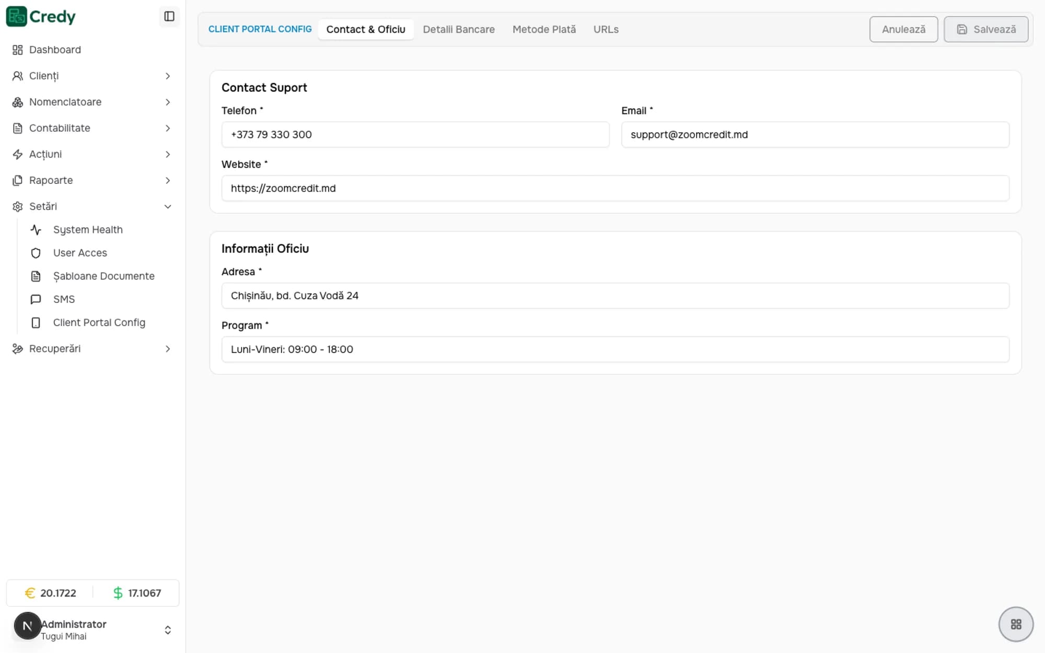Expand the Nomenclatoare menu chevron
The image size is (1045, 653).
[168, 102]
